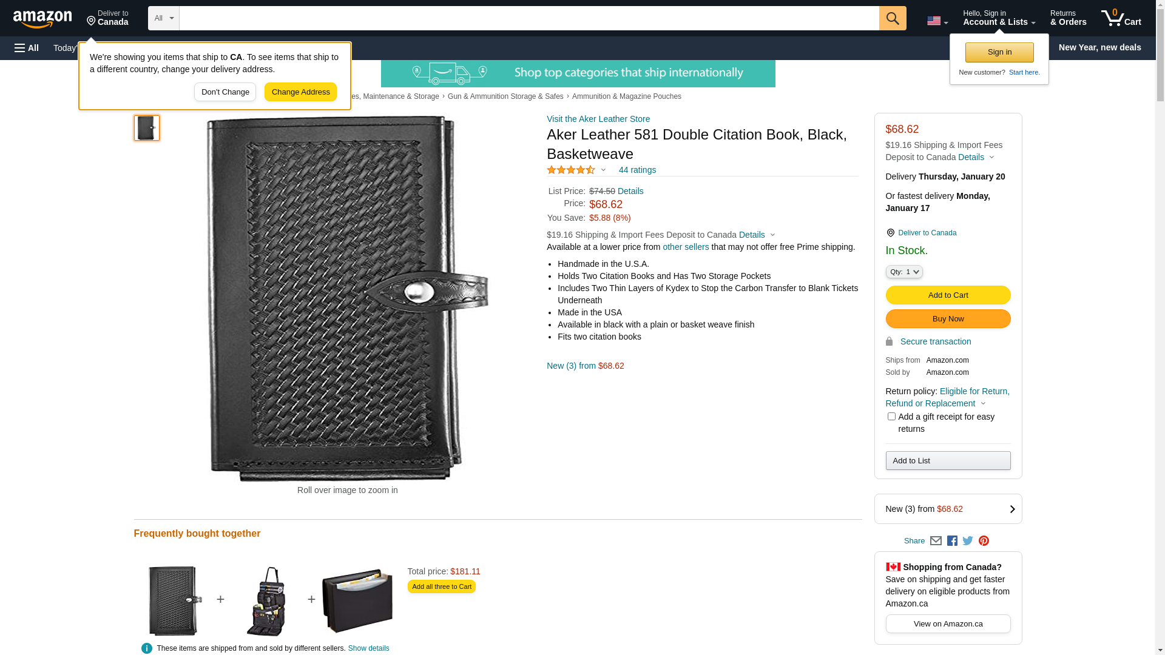The width and height of the screenshot is (1165, 655).
Task: Expand star rating breakdown arrow
Action: click(603, 170)
